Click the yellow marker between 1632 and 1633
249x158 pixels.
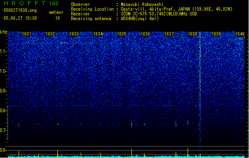tap(58, 154)
